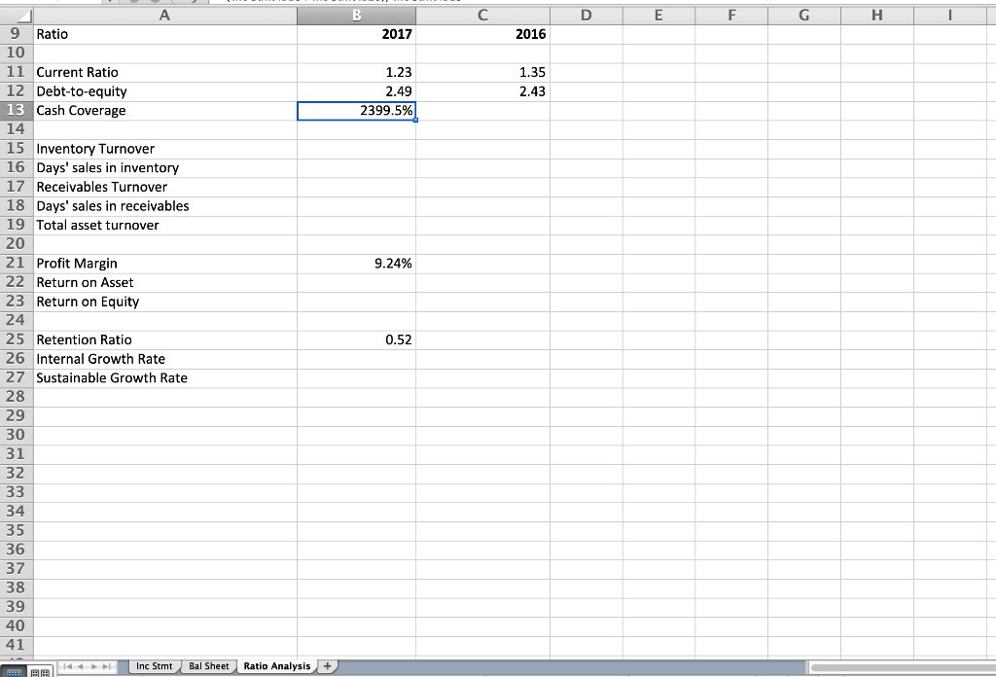The height and width of the screenshot is (677, 996).
Task: Select Current Ratio 2016 value 1.35
Action: pyautogui.click(x=482, y=72)
